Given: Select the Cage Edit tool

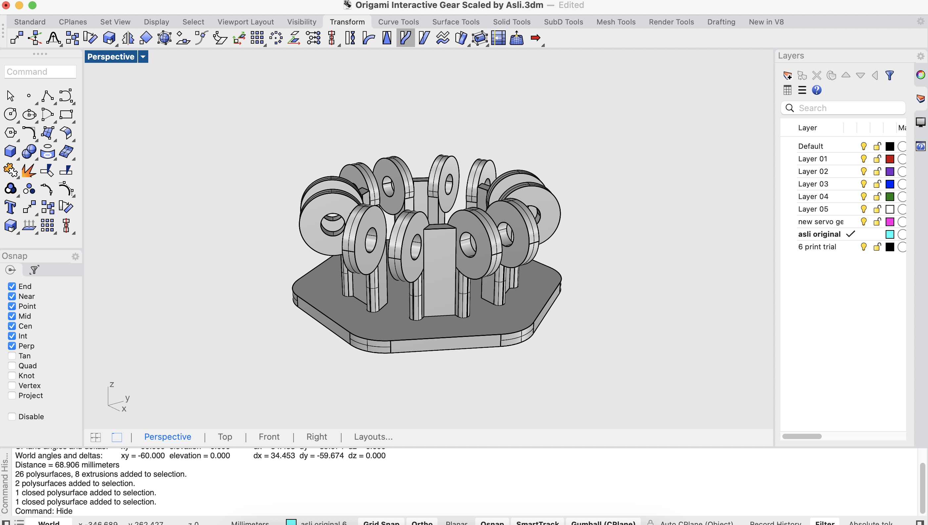Looking at the screenshot, I should [x=480, y=37].
